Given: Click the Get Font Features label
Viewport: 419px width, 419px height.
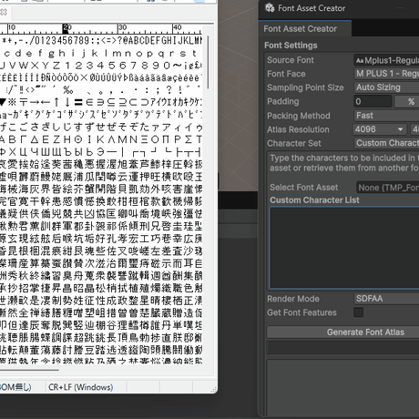Looking at the screenshot, I should tap(301, 312).
